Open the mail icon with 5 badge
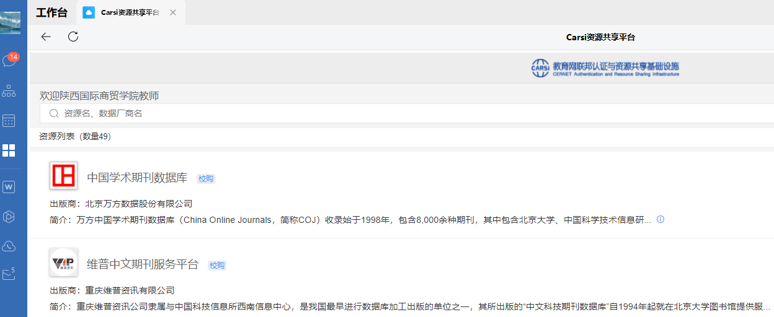Viewport: 774px width, 317px height. [9, 274]
